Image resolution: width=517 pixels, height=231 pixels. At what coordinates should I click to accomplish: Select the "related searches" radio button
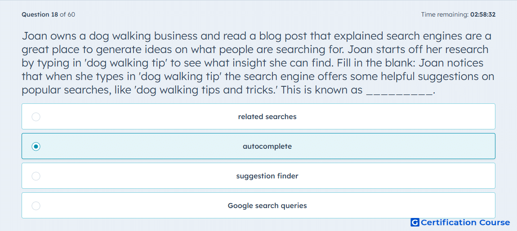pyautogui.click(x=36, y=117)
